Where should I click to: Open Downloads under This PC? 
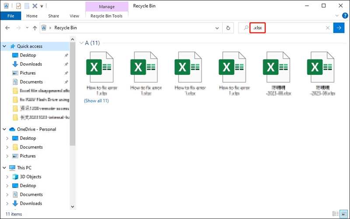[31, 203]
